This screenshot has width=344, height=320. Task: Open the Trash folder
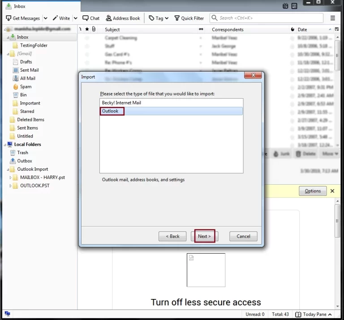coord(22,152)
